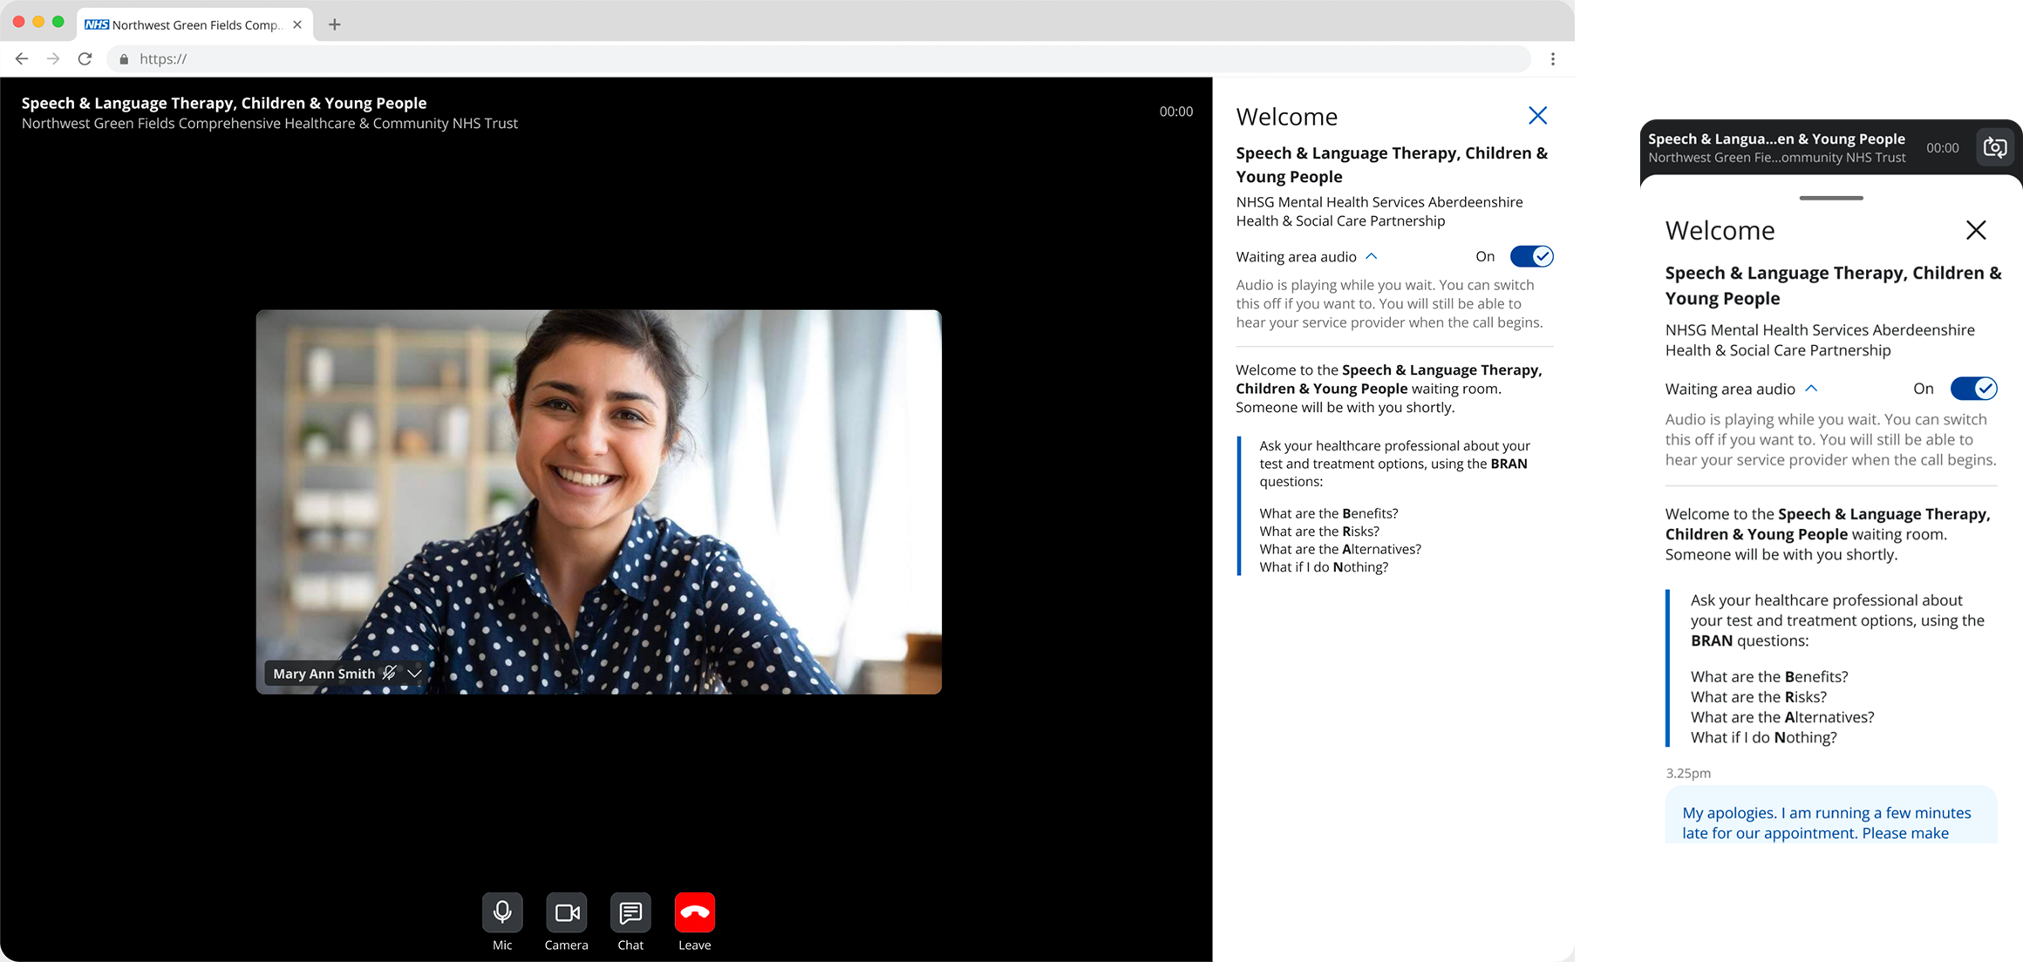
Task: Click the browser reload icon
Action: pyautogui.click(x=85, y=59)
